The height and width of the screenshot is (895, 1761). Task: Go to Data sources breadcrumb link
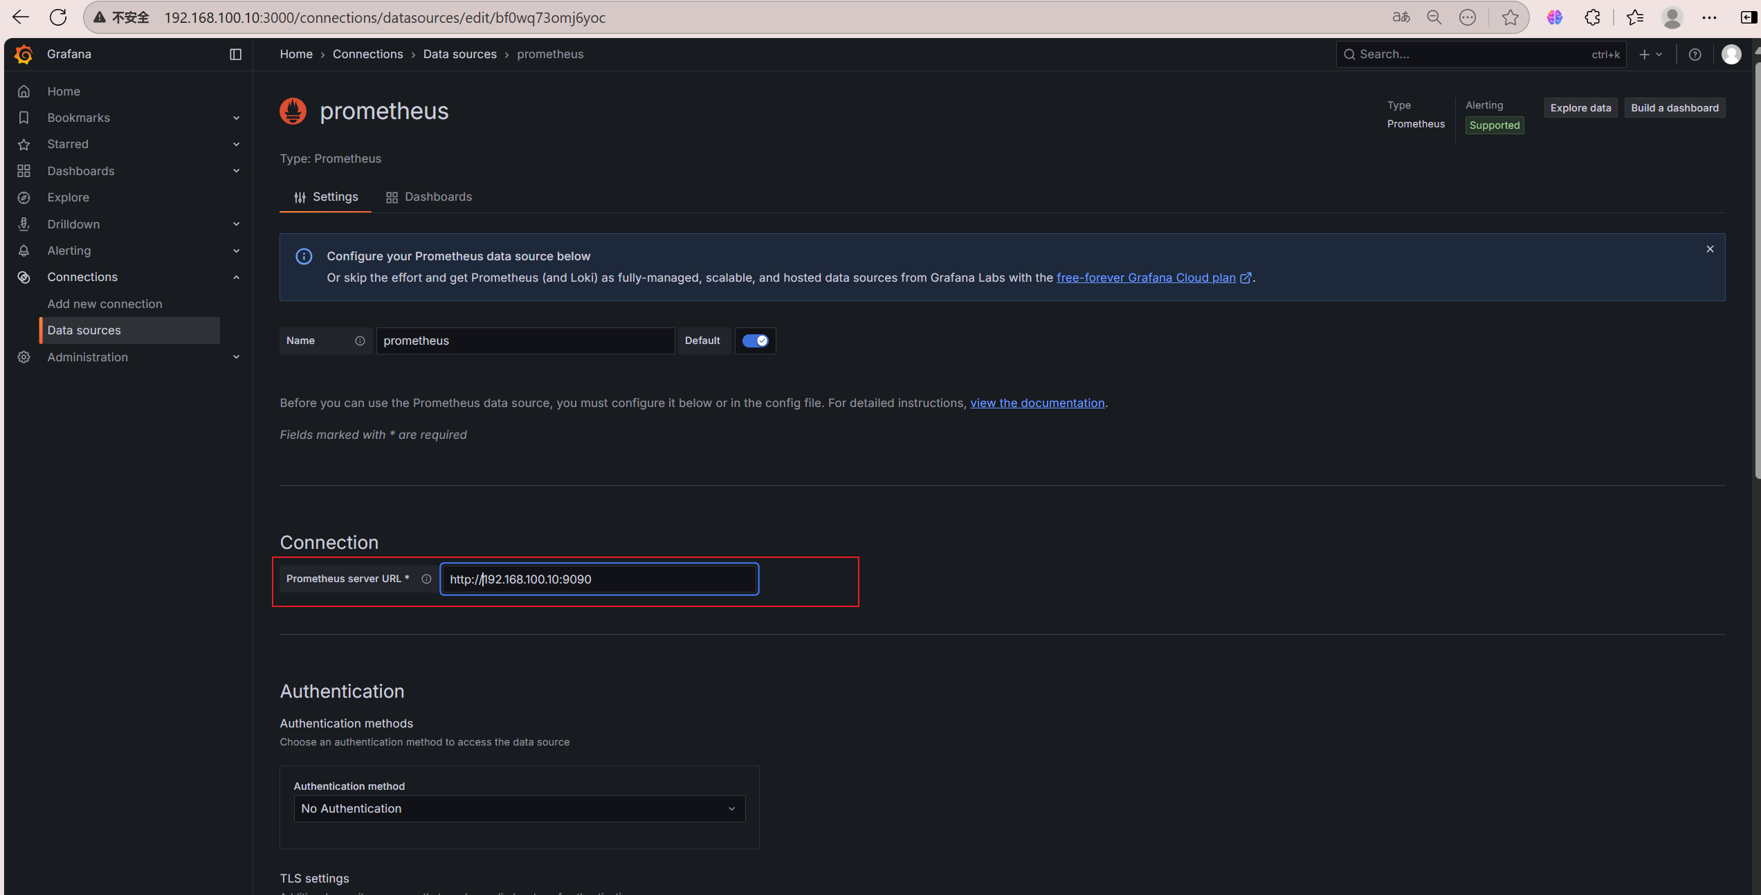459,54
